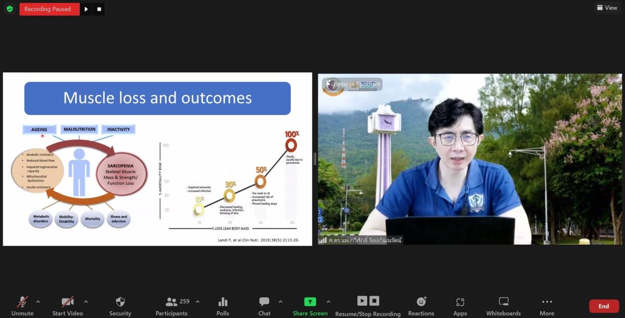The width and height of the screenshot is (625, 318).
Task: Click the Metabolic disorders bubble on the slide
Action: (41, 219)
